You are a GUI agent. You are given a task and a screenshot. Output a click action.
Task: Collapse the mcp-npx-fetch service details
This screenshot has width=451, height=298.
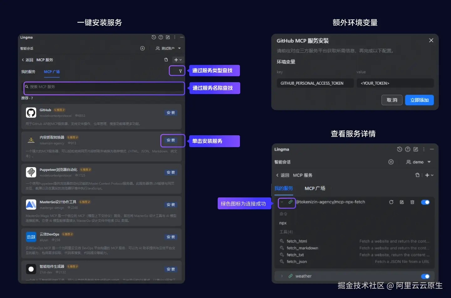(282, 202)
